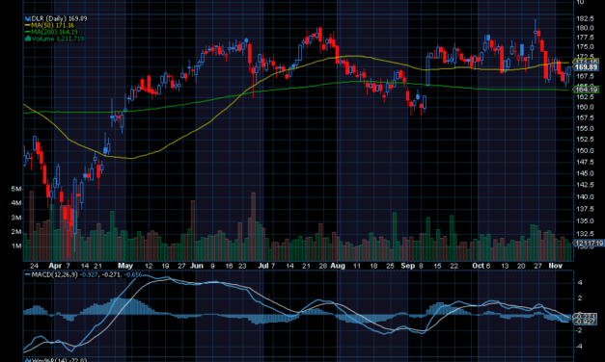Image resolution: width=605 pixels, height=362 pixels.
Task: Click the 8 date label after Sep
Action: (421, 266)
